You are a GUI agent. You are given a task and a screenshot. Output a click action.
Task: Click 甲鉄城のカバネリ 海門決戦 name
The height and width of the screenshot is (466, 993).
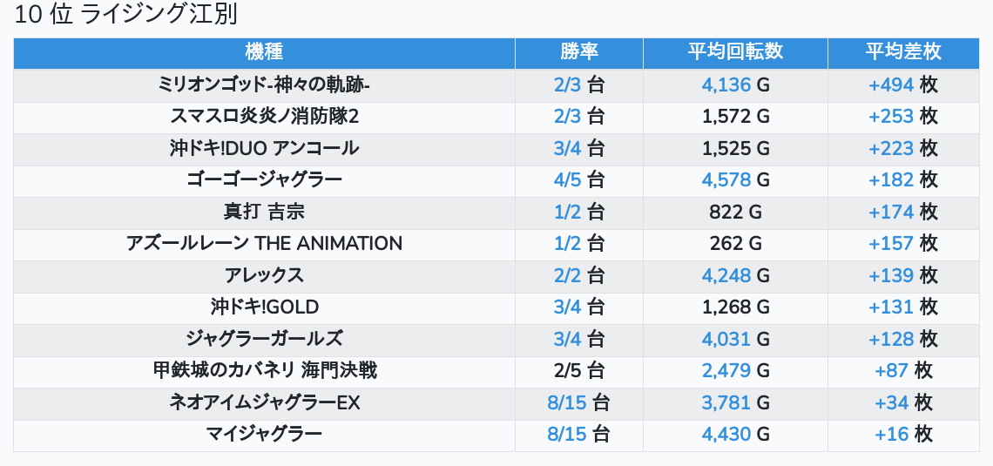click(264, 371)
